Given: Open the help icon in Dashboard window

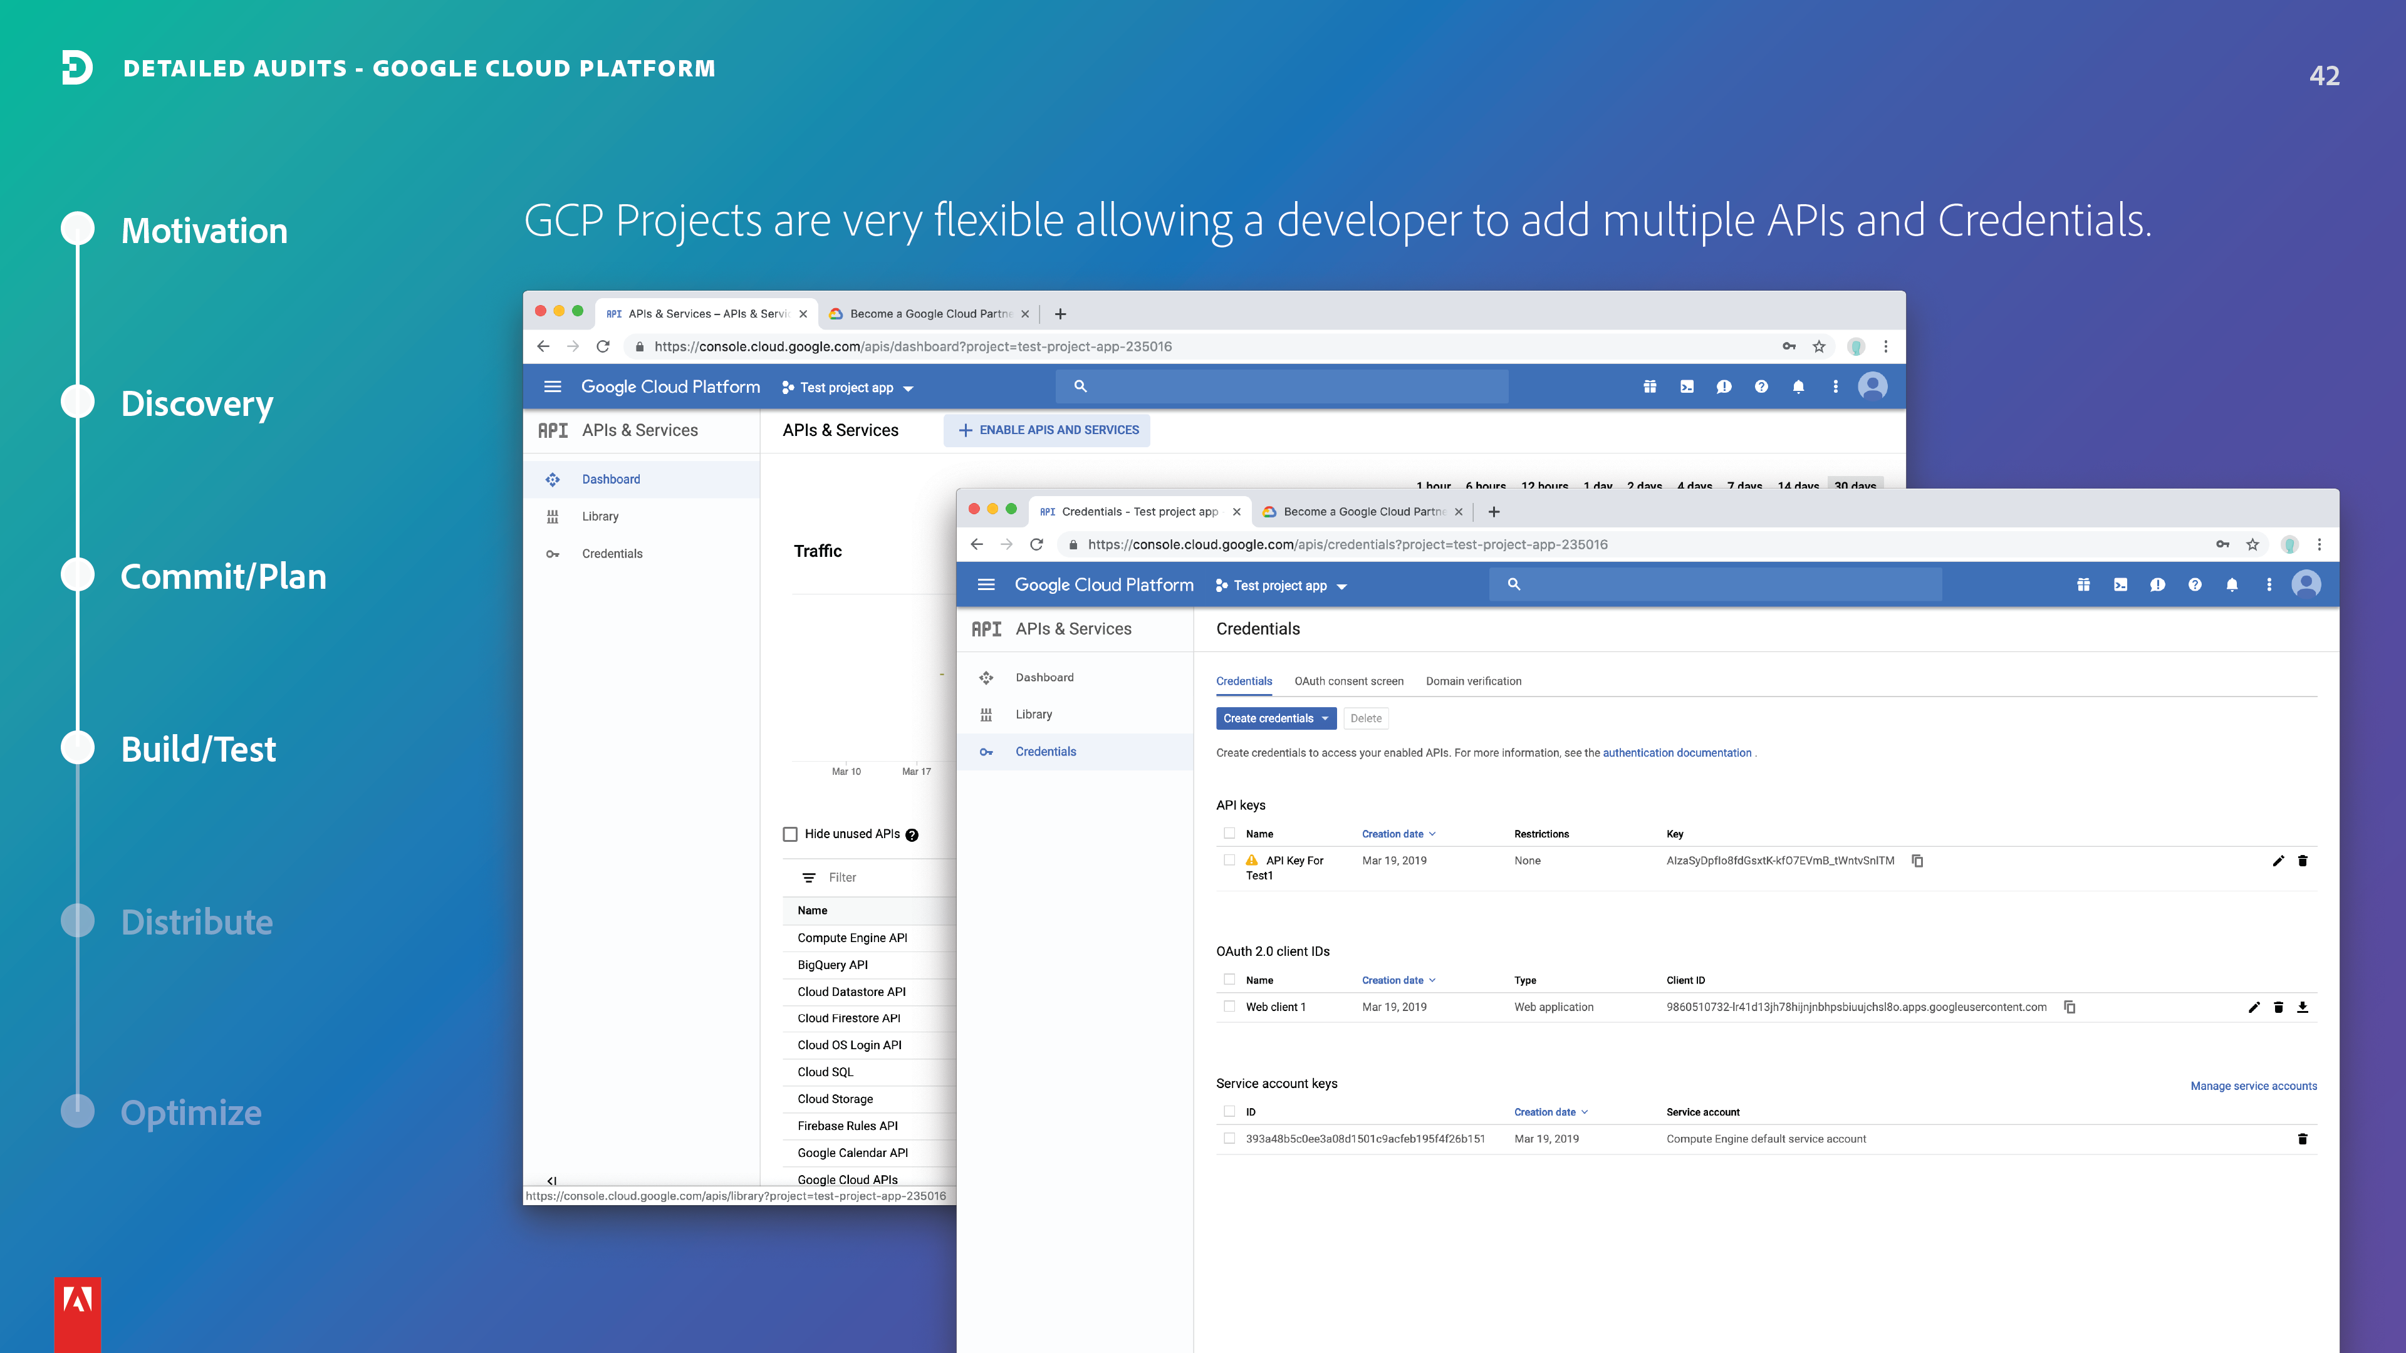Looking at the screenshot, I should pos(1761,386).
